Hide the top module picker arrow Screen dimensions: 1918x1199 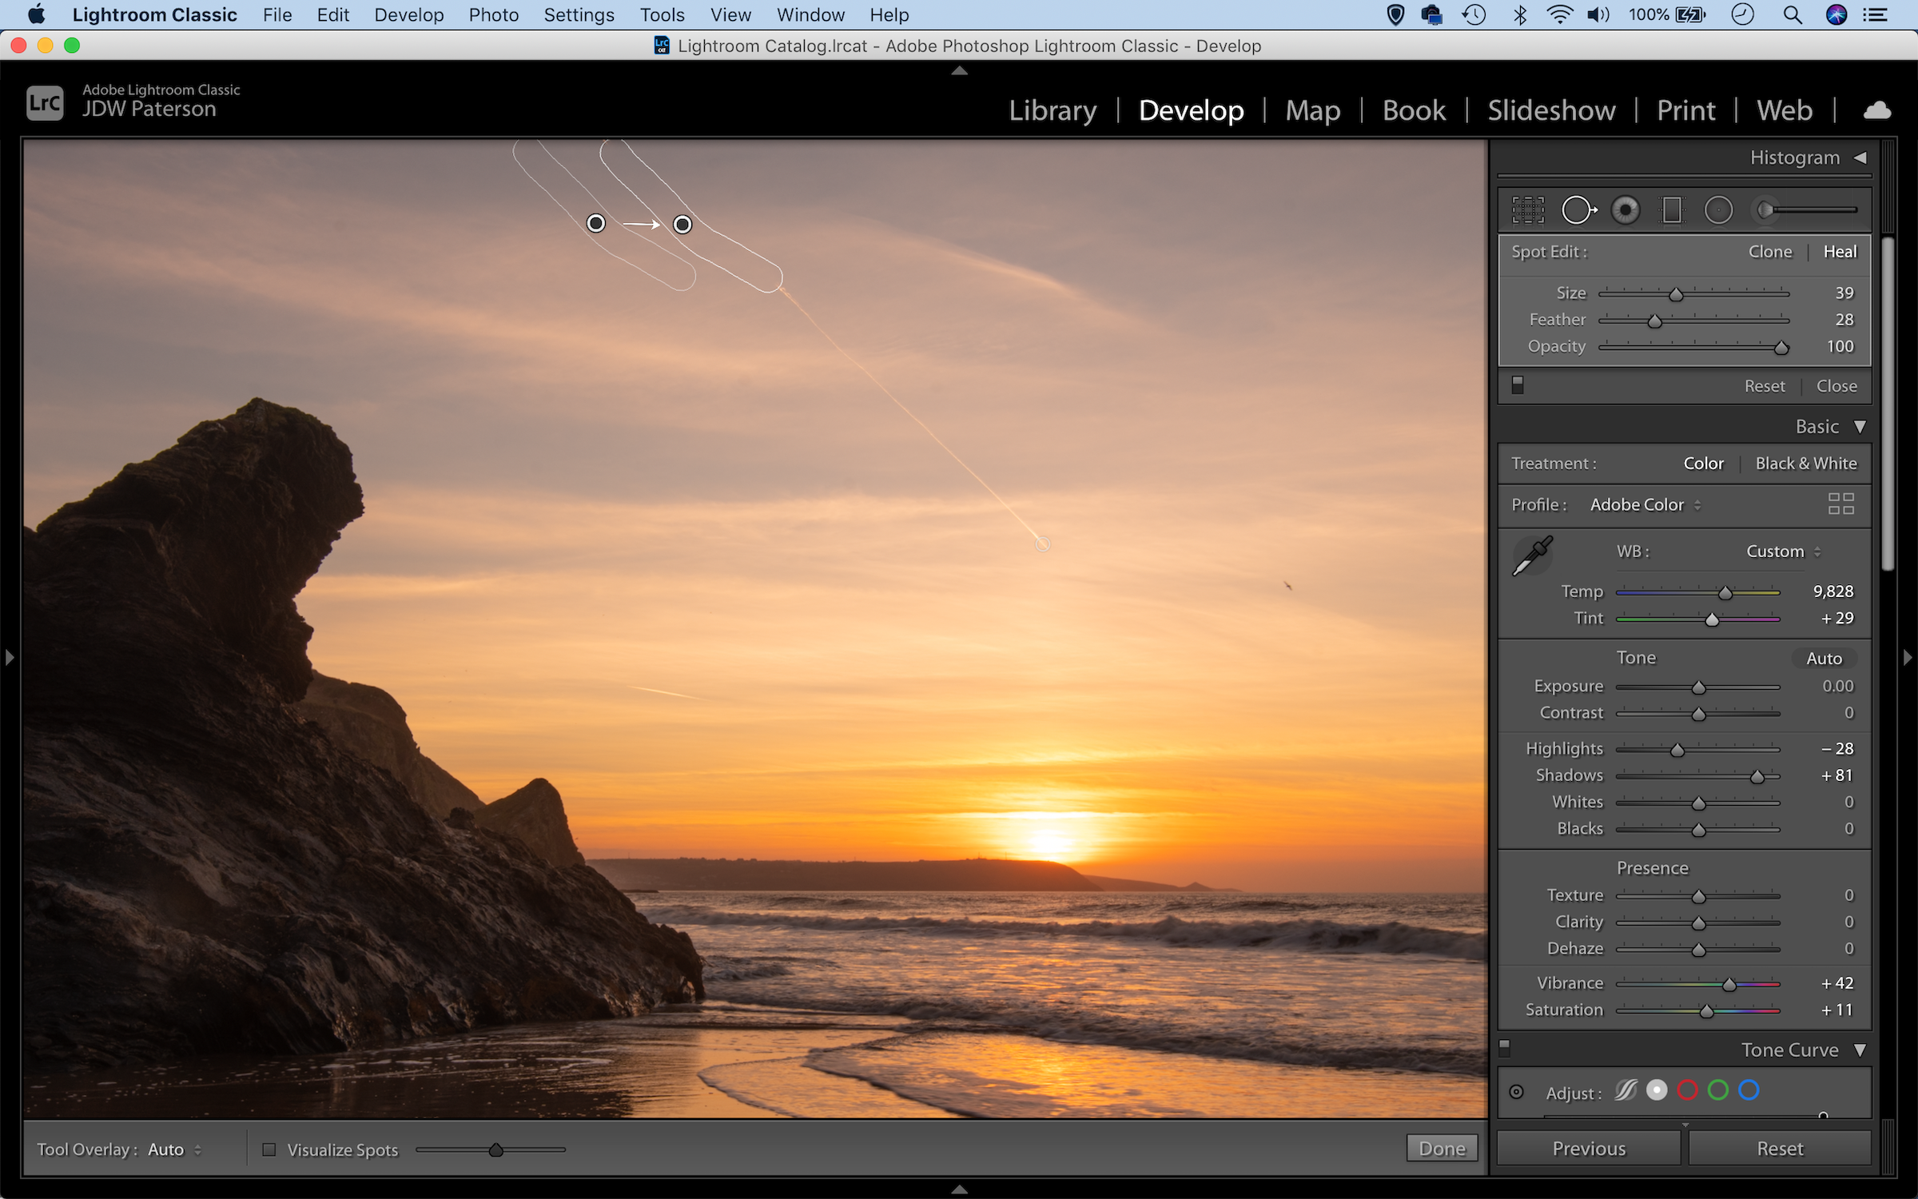[x=959, y=70]
